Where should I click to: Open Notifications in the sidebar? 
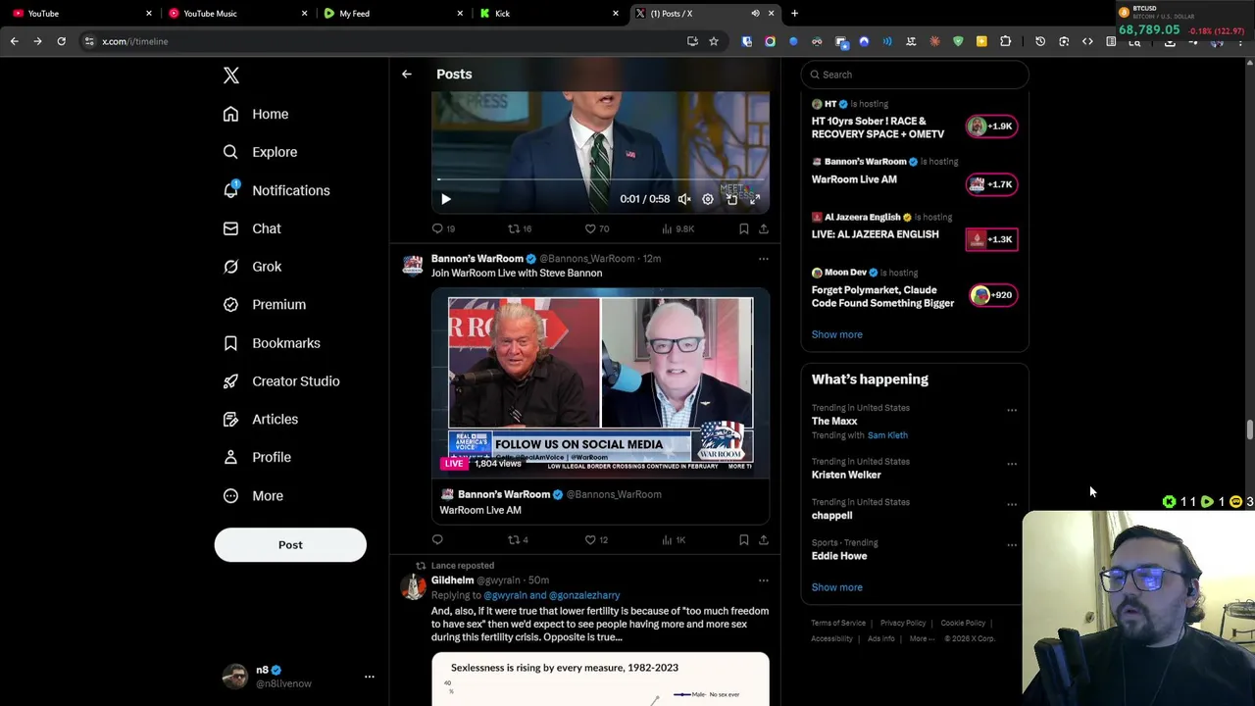pos(276,190)
